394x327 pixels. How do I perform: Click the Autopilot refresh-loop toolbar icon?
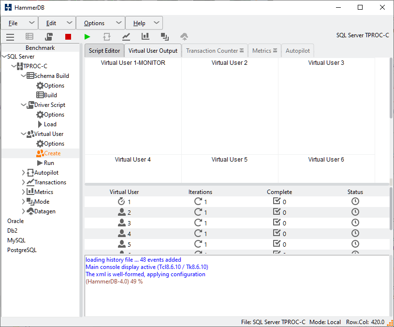pyautogui.click(x=107, y=37)
